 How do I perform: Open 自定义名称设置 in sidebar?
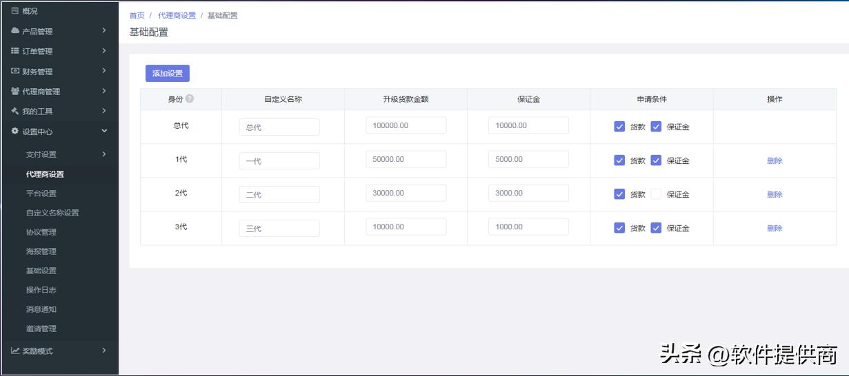click(x=52, y=213)
